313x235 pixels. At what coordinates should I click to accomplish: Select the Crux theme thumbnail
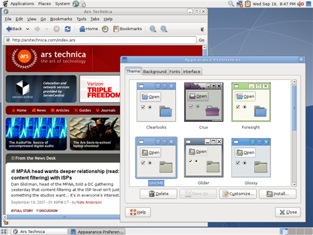(x=203, y=102)
